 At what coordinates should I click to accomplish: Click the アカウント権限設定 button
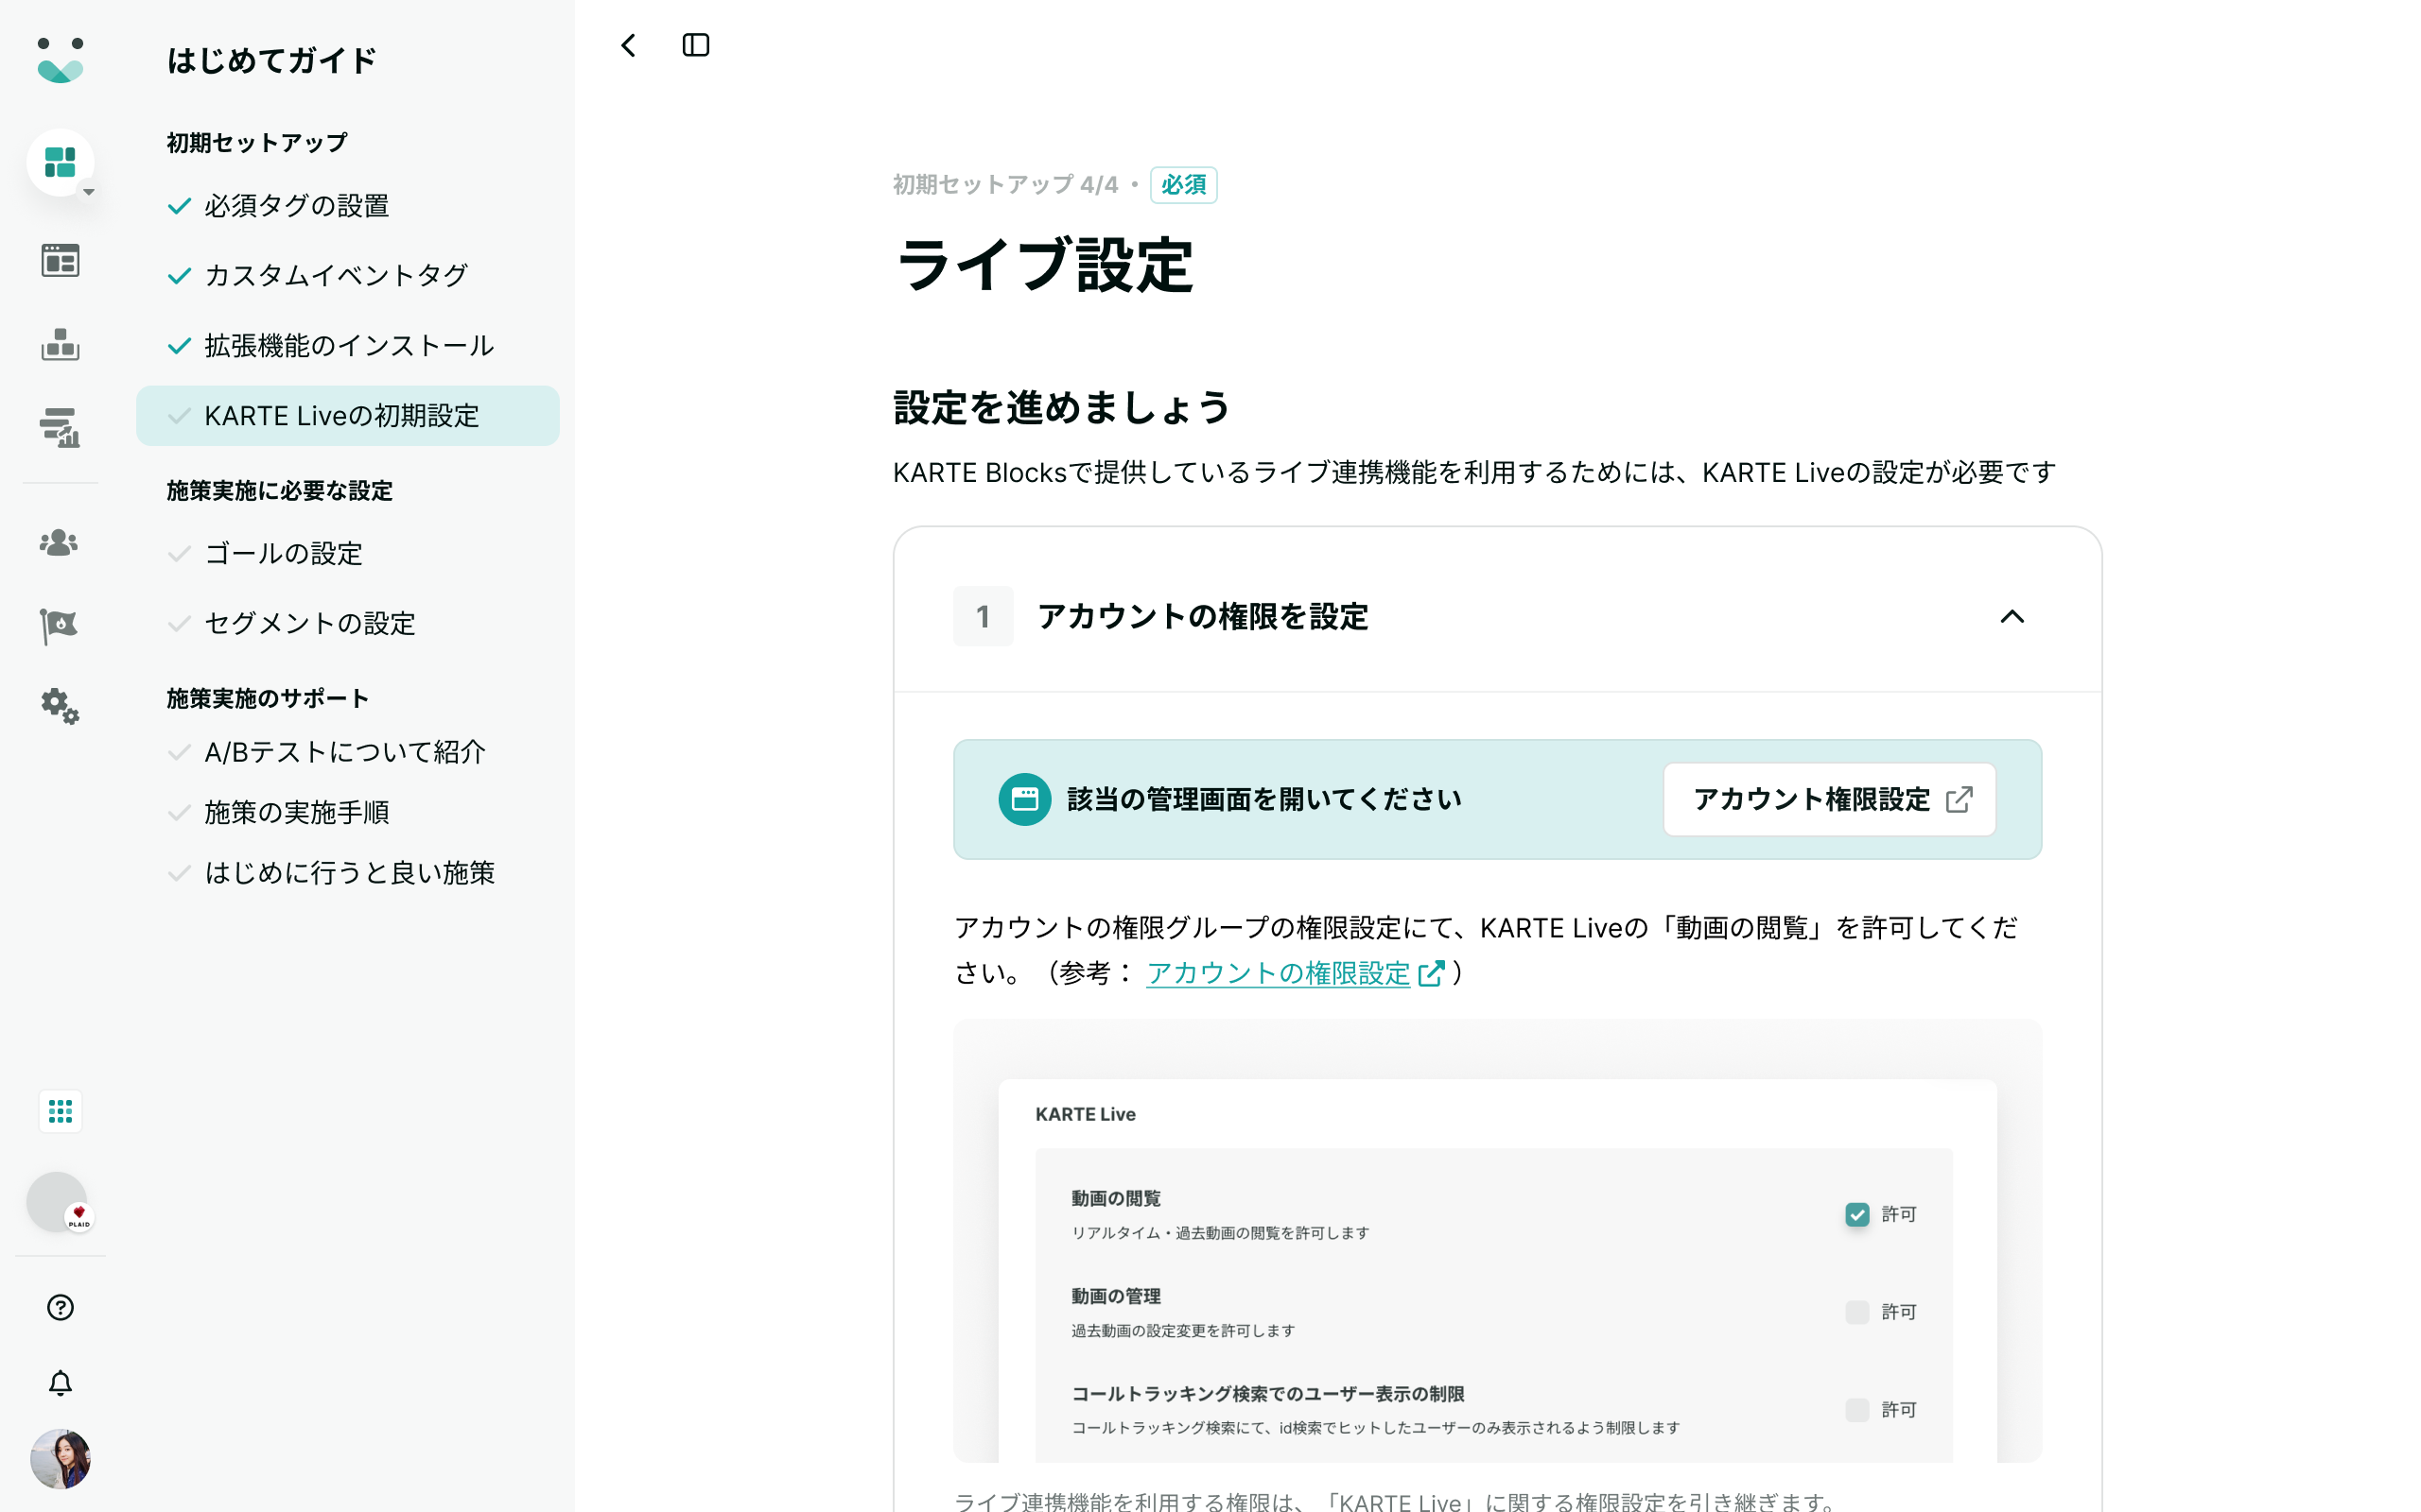pyautogui.click(x=1829, y=799)
